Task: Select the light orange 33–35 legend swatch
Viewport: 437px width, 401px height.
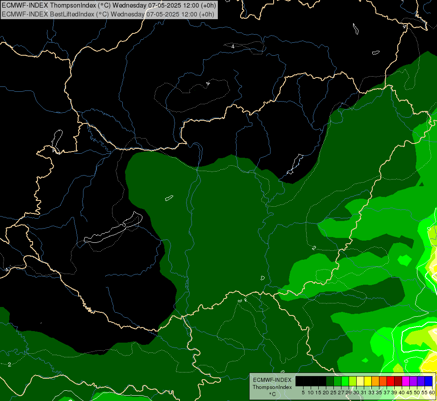Action: pyautogui.click(x=375, y=381)
